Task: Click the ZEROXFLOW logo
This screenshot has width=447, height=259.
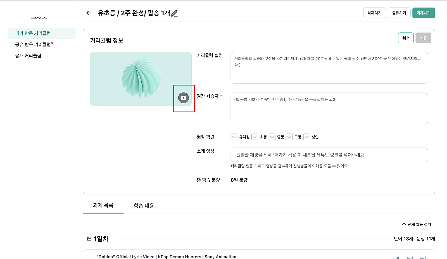Action: (39, 17)
